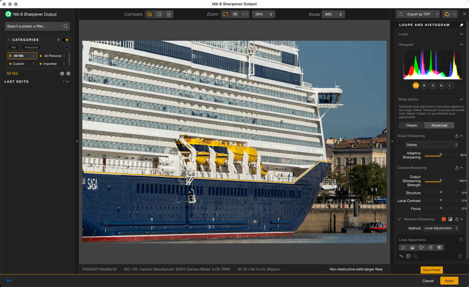Viewport: 469px width, 287px height.
Task: Select the side-by-side compare icon
Action: 169,14
